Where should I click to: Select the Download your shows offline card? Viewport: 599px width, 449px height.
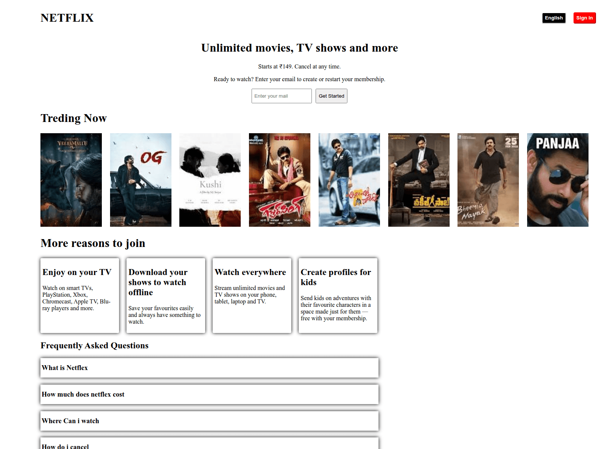(x=166, y=295)
